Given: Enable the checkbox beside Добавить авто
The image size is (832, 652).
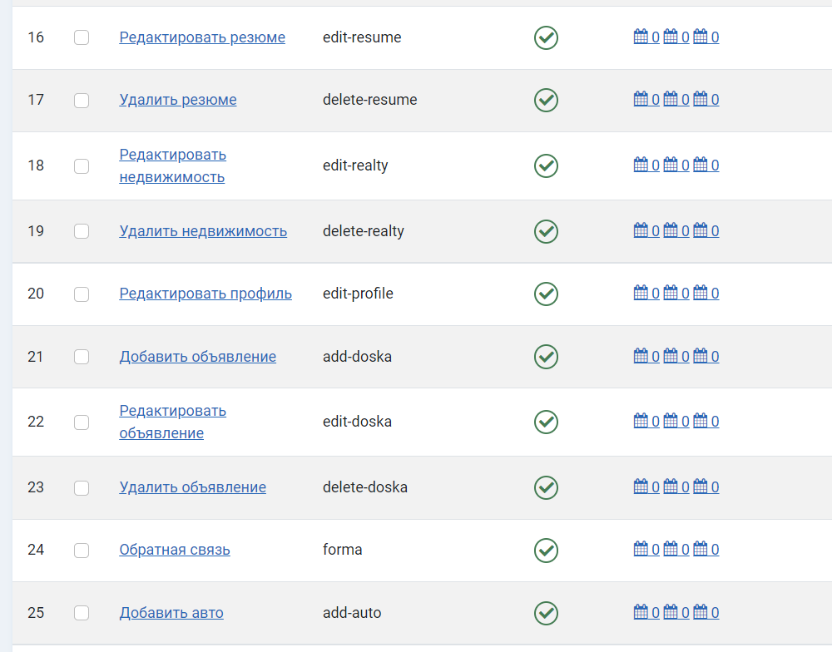Looking at the screenshot, I should tap(82, 613).
